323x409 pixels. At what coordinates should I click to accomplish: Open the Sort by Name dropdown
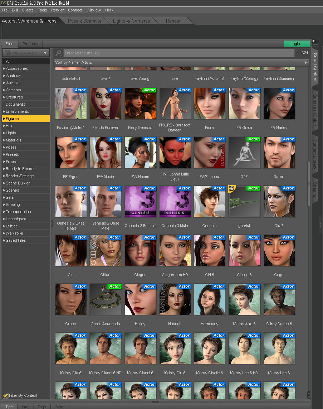coord(182,63)
